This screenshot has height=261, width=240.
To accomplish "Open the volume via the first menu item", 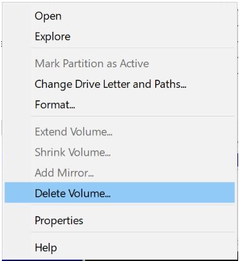I will [x=120, y=16].
